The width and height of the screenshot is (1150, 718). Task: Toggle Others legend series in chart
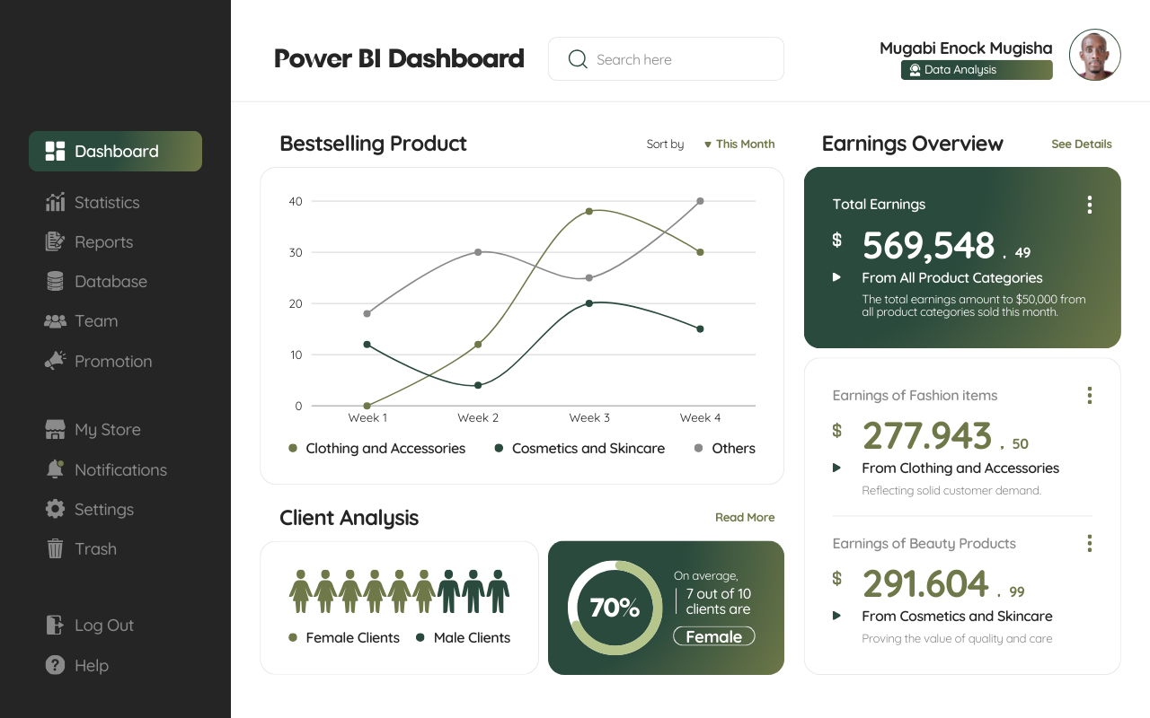tap(724, 448)
